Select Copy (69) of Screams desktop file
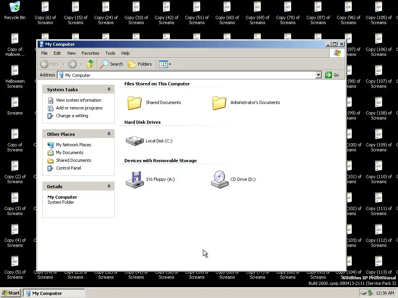 pyautogui.click(x=257, y=13)
